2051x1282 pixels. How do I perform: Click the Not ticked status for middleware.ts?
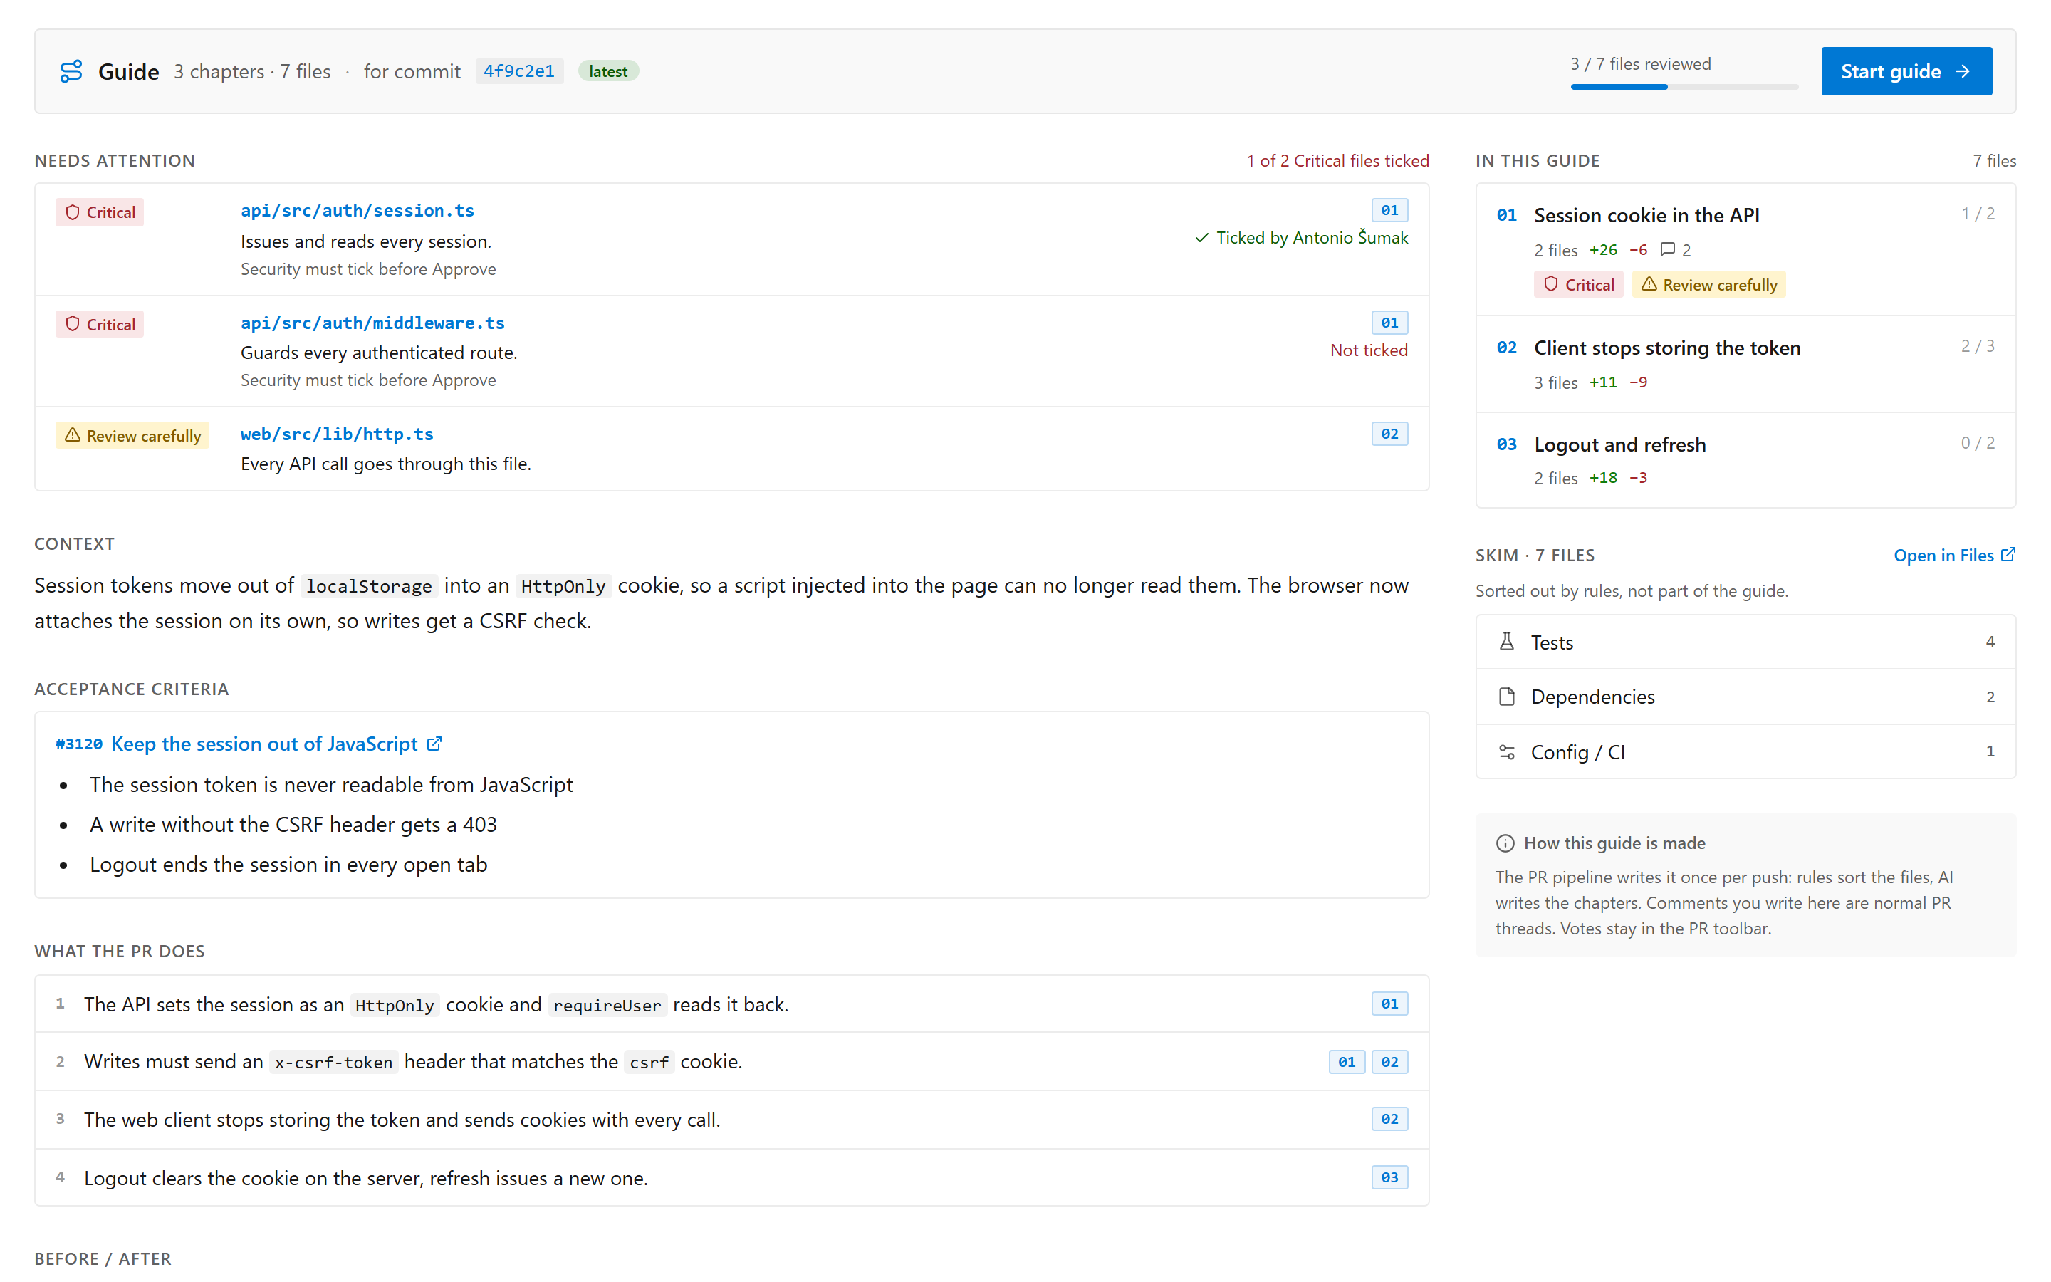pos(1369,349)
